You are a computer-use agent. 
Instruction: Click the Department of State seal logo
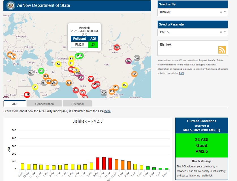click(x=11, y=5)
